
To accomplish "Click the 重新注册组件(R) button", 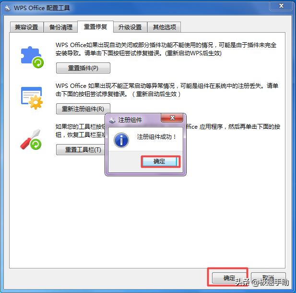I will click(x=83, y=109).
